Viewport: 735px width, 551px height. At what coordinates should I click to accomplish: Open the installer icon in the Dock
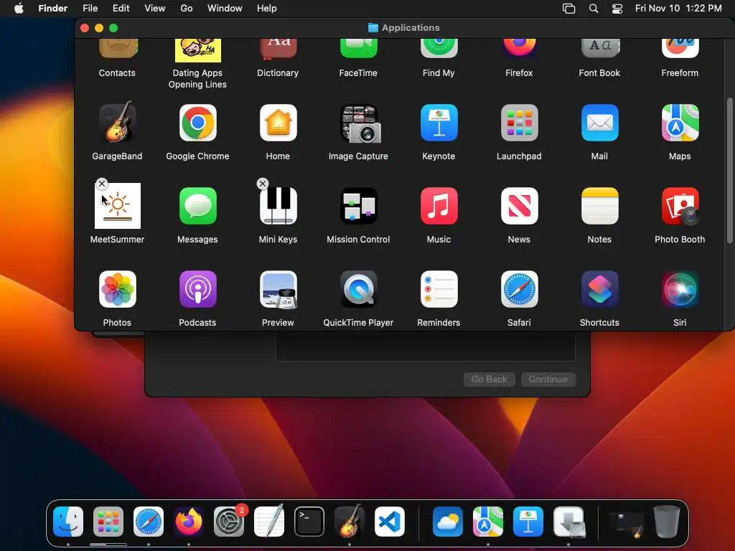568,522
